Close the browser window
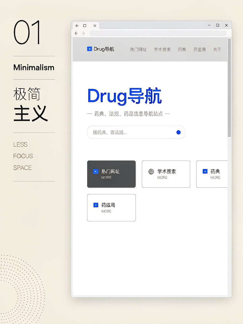243x324 pixels. click(226, 25)
